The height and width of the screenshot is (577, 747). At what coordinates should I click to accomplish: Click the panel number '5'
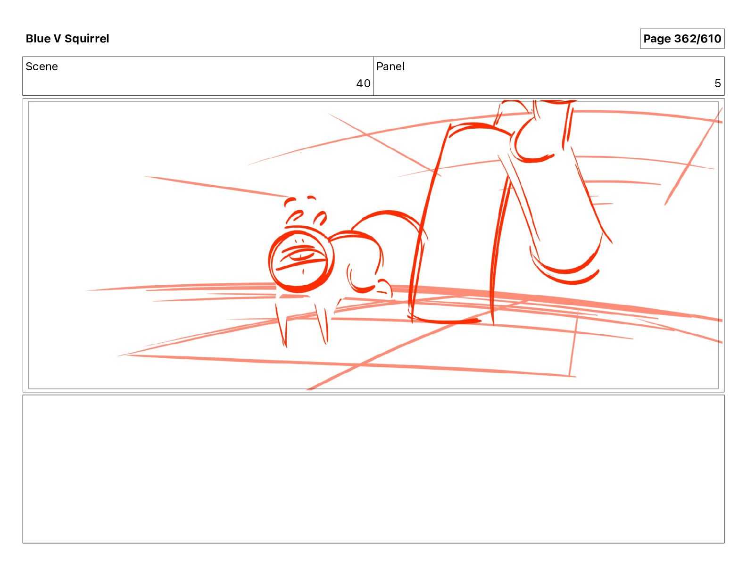coord(717,83)
